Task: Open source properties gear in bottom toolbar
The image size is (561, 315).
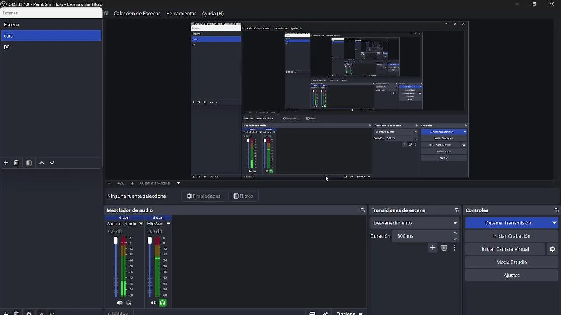Action: pos(29,313)
